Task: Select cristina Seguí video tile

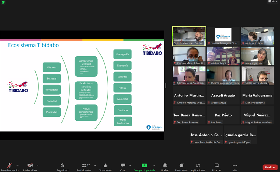Action: point(223,56)
